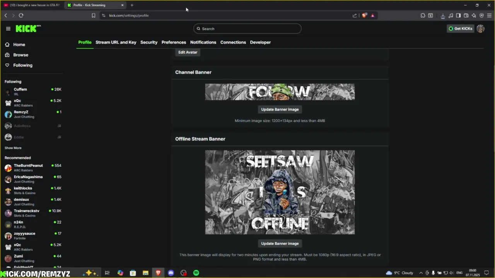Click Update Banner image under Channel Banner
This screenshot has height=278, width=495.
click(x=280, y=109)
